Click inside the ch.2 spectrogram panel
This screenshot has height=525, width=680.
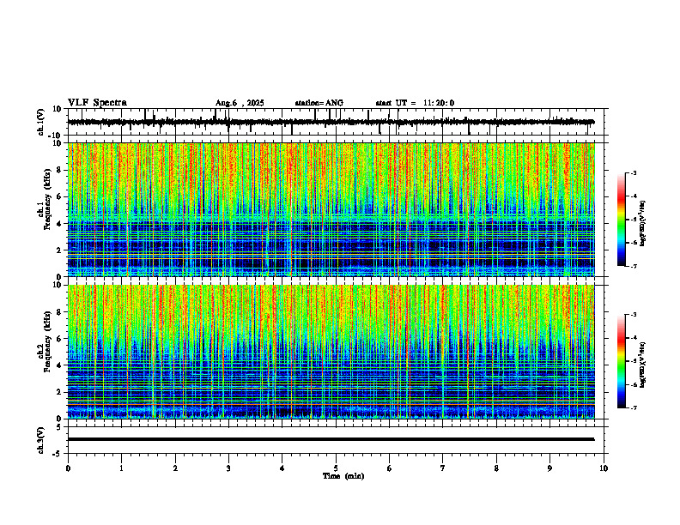[x=331, y=352]
